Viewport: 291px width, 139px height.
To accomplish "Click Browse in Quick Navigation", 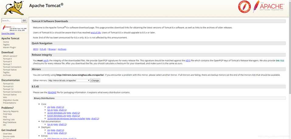I will coord(52,49).
